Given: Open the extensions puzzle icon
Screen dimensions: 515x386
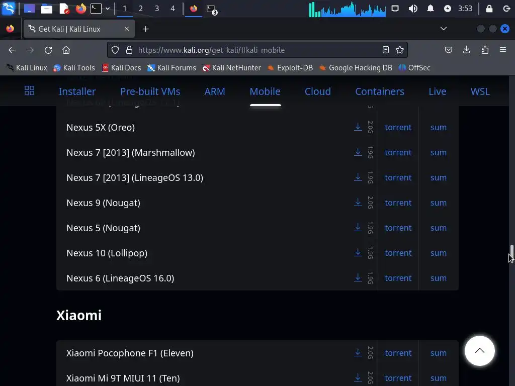Looking at the screenshot, I should point(485,50).
